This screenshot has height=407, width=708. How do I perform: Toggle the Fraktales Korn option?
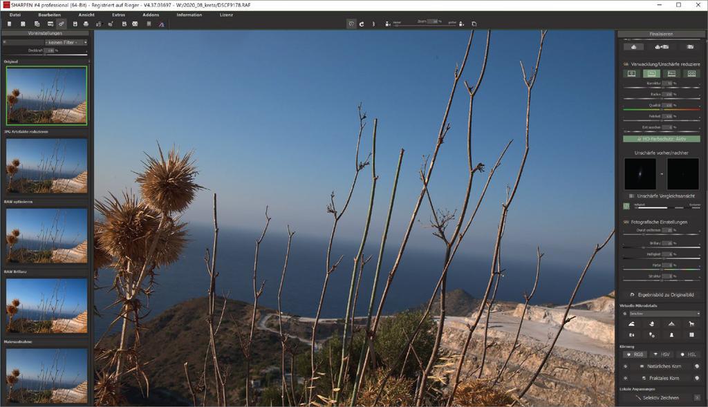pos(662,378)
